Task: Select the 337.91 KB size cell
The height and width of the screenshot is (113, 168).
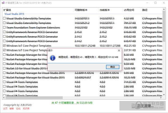Action: click(x=130, y=50)
